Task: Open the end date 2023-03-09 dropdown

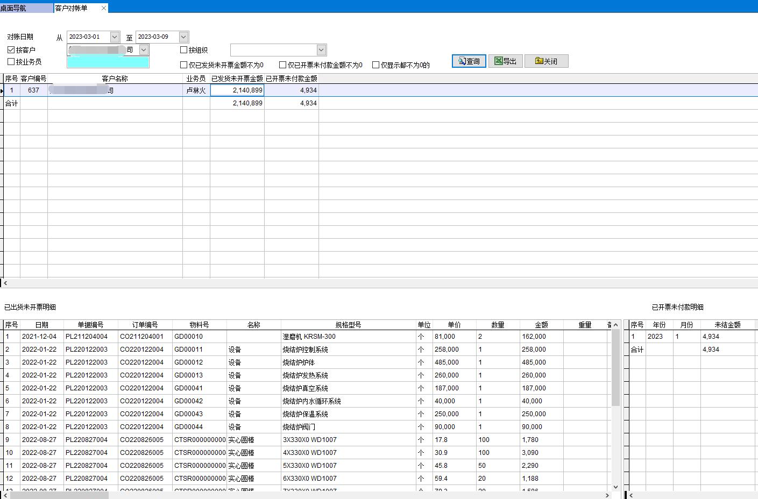Action: 183,37
